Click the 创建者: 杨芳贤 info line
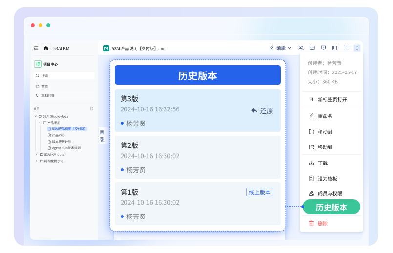 click(x=325, y=63)
